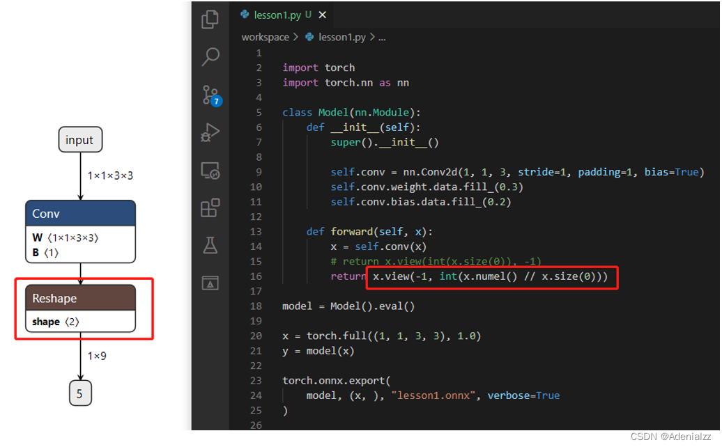Open the Extensions view icon

210,208
